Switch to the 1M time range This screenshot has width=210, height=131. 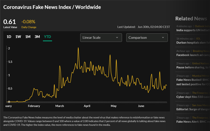pos(28,37)
